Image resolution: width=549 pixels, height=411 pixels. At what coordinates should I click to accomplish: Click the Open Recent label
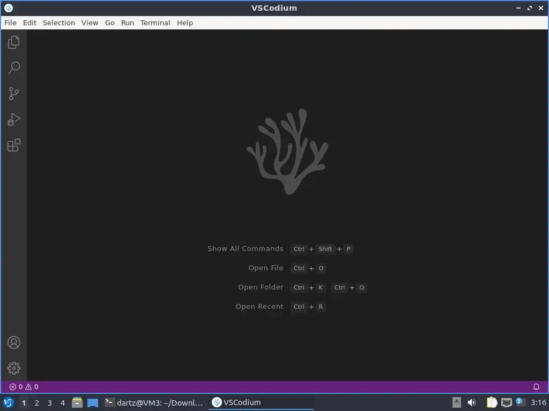[x=259, y=306]
